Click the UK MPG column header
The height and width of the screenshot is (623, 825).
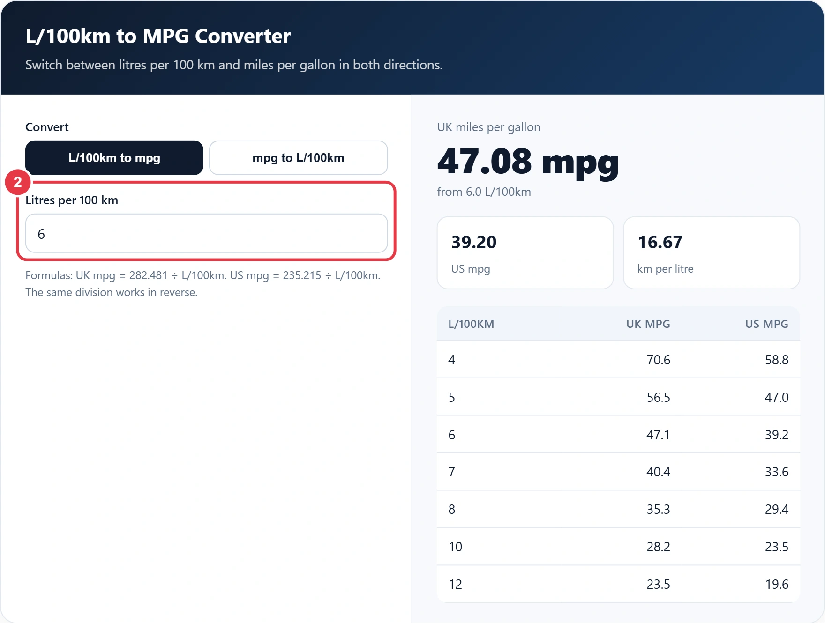[648, 324]
